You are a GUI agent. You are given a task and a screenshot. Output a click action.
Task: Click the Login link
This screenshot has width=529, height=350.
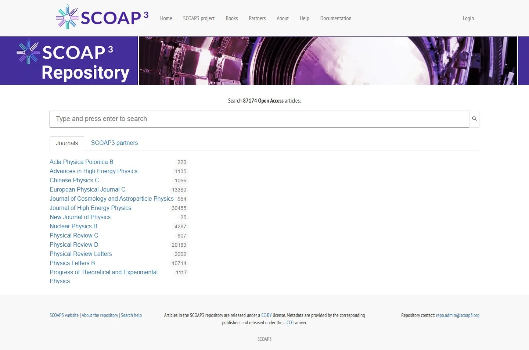[468, 18]
